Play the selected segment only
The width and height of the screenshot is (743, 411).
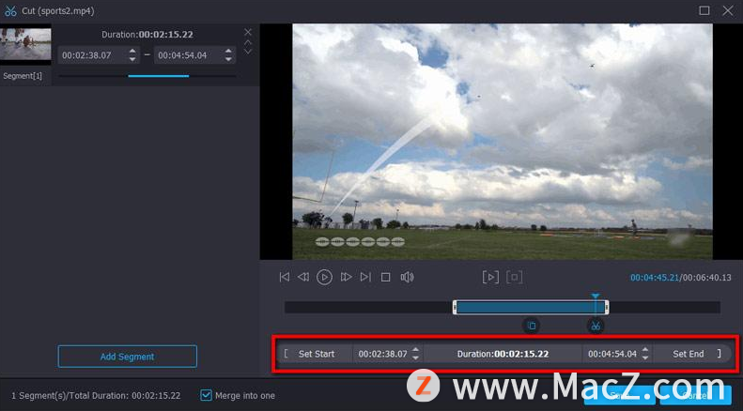[x=490, y=277]
